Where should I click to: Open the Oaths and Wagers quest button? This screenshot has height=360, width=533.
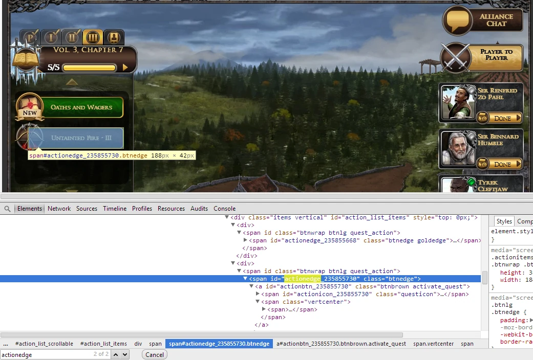pos(81,107)
